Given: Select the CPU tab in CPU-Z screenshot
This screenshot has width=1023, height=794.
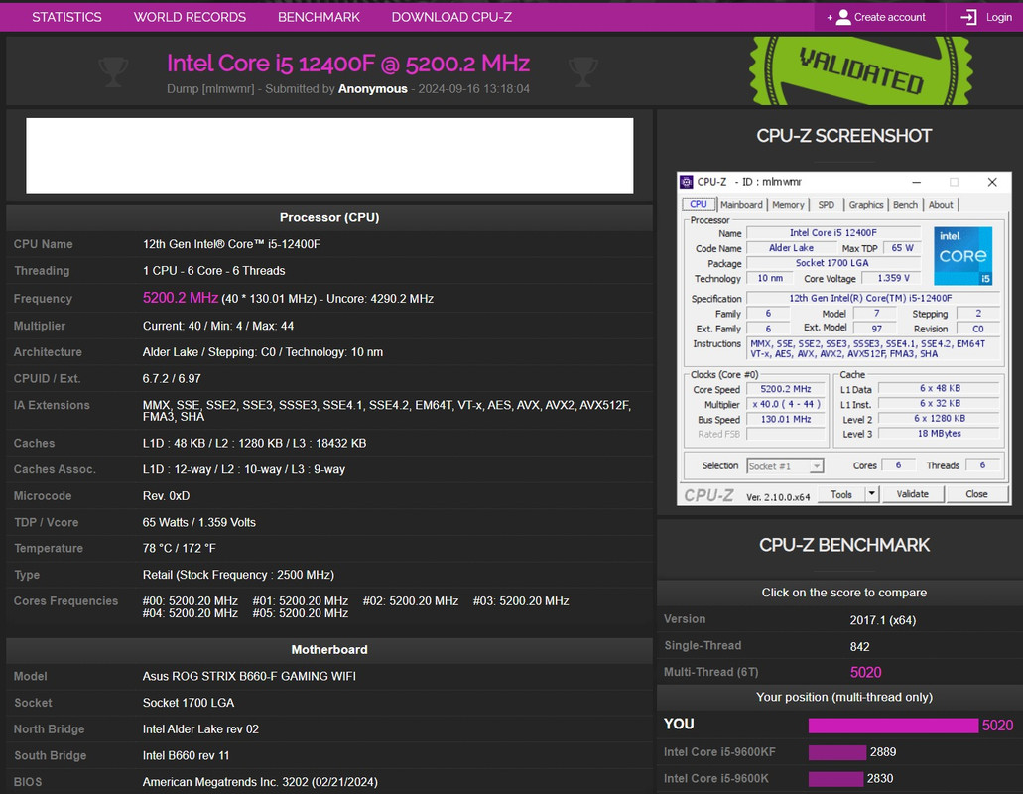Looking at the screenshot, I should [x=699, y=204].
